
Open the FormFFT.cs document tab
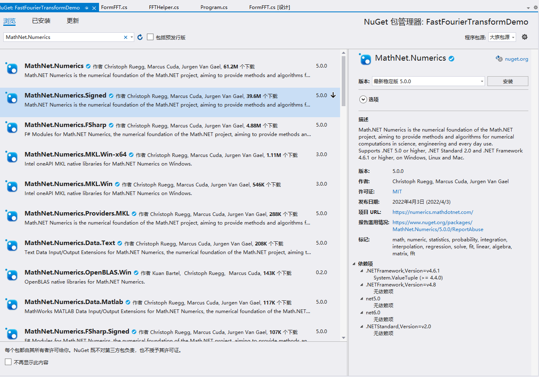click(114, 7)
